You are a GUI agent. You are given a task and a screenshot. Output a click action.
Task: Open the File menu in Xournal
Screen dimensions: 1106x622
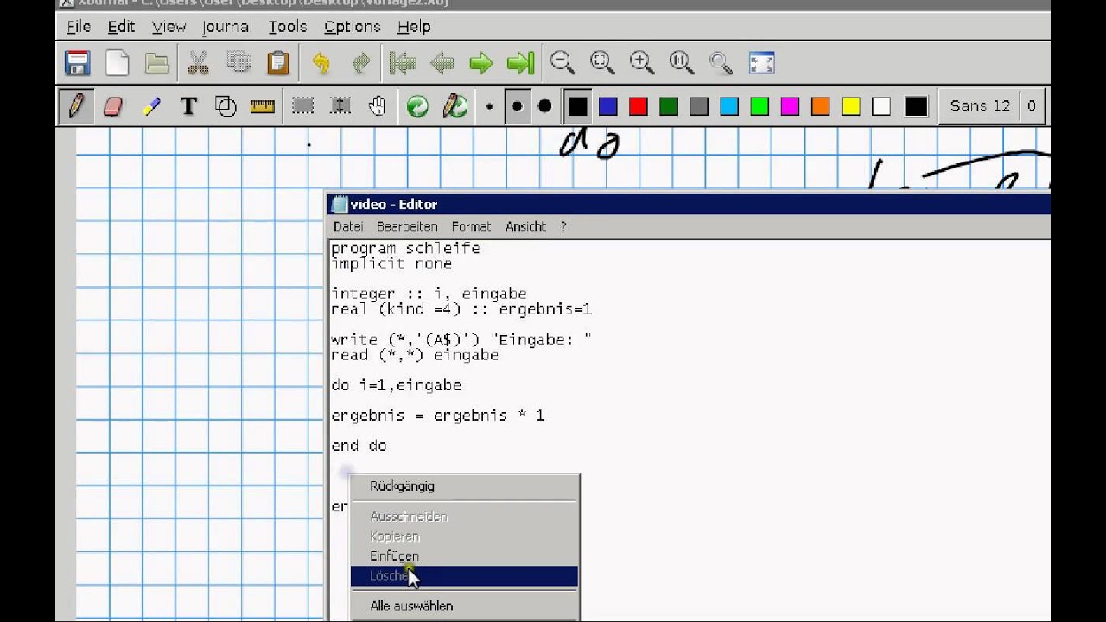click(79, 27)
